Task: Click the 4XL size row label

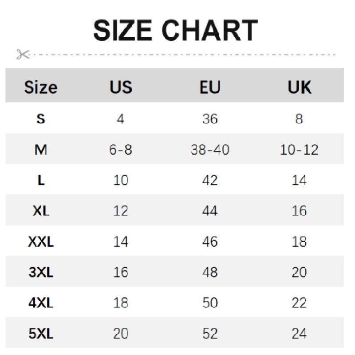Action: click(41, 303)
